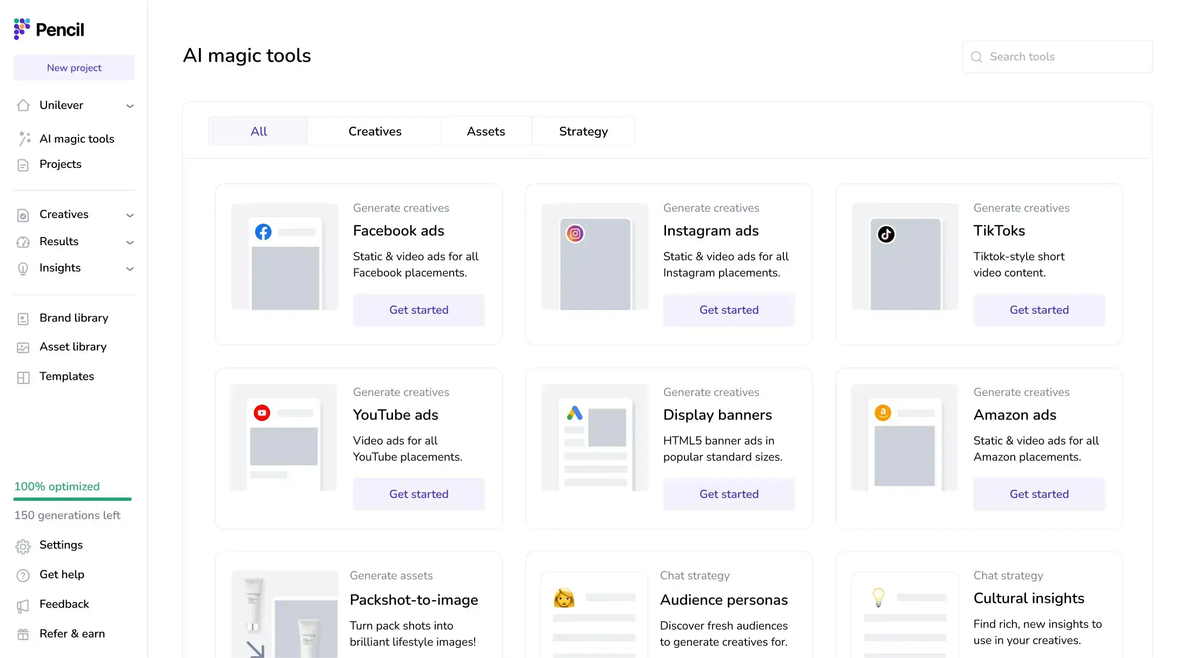
Task: Click the New project button
Action: [74, 68]
